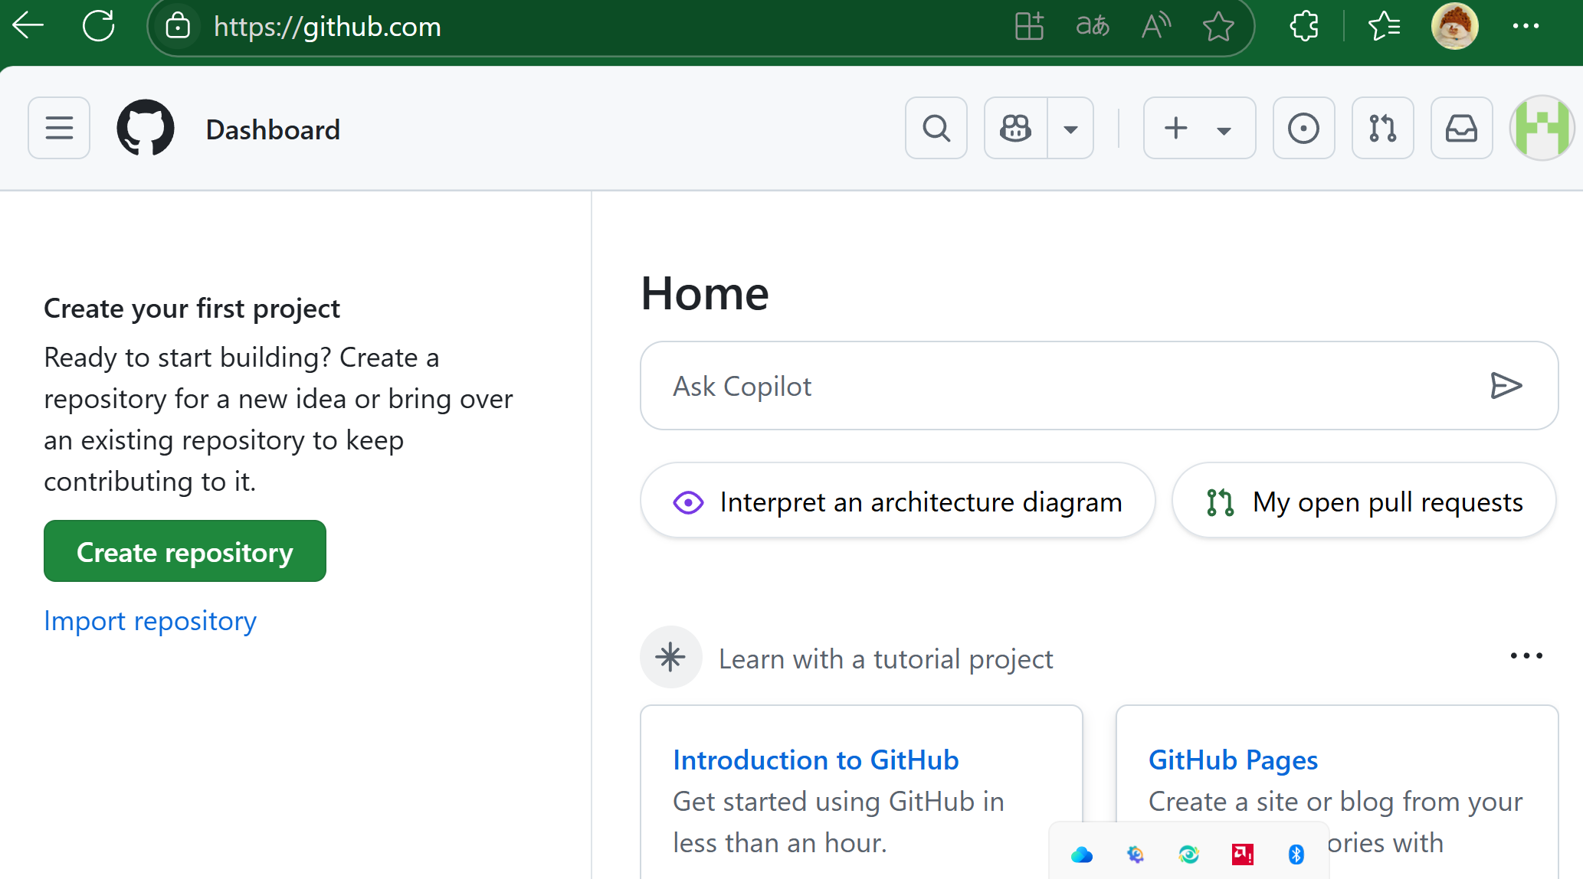1583x879 pixels.
Task: Open the Import repository link
Action: point(150,620)
